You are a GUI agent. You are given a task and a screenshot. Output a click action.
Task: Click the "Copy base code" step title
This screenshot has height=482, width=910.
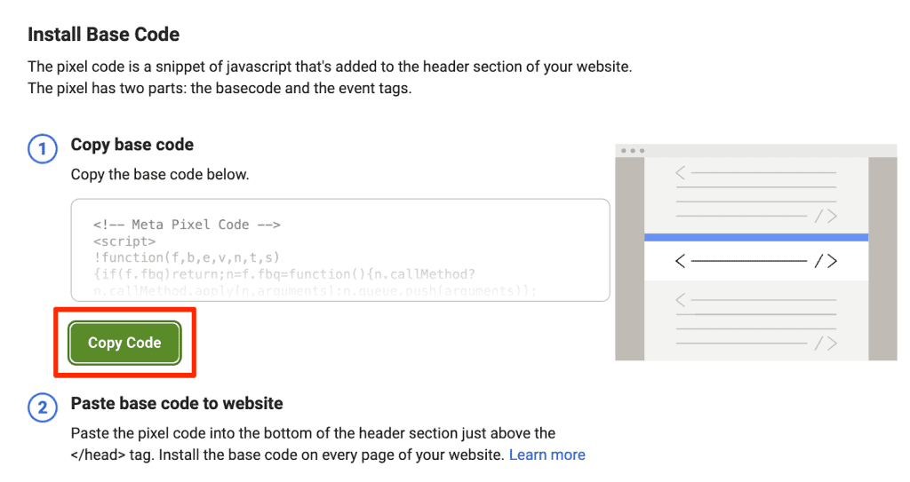(132, 145)
